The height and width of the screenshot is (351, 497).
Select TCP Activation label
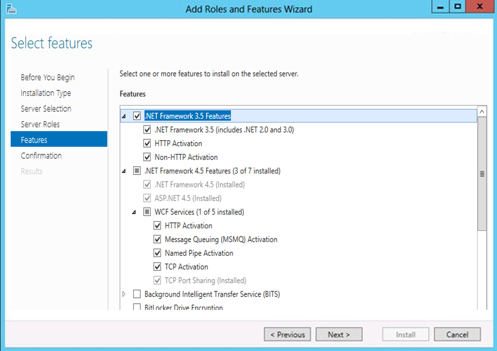(186, 266)
